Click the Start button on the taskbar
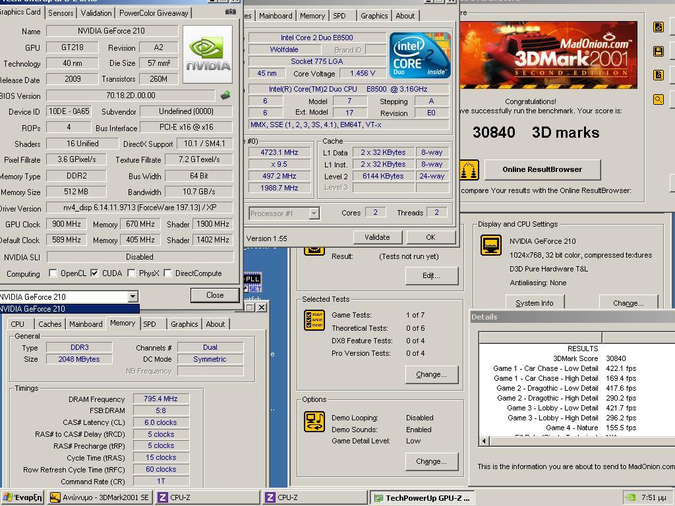The width and height of the screenshot is (675, 506). click(22, 497)
